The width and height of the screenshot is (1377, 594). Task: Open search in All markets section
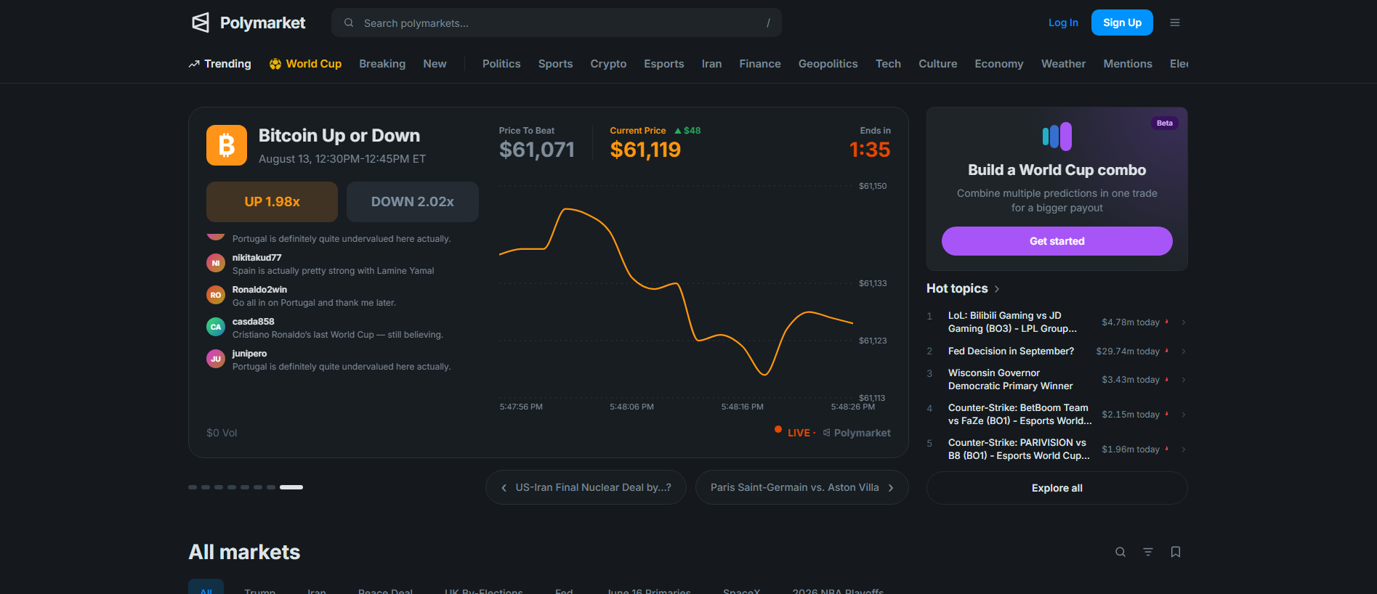tap(1120, 552)
